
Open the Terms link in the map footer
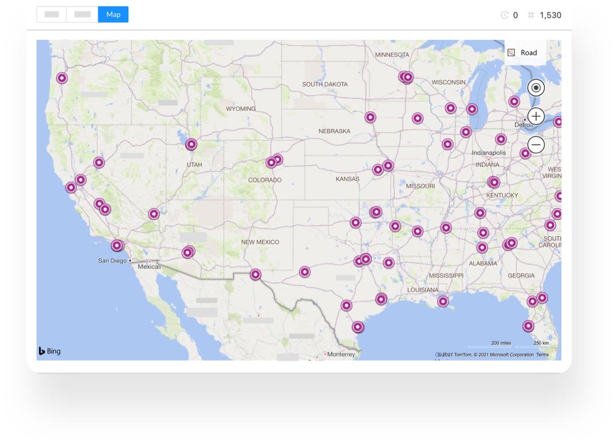(x=542, y=354)
